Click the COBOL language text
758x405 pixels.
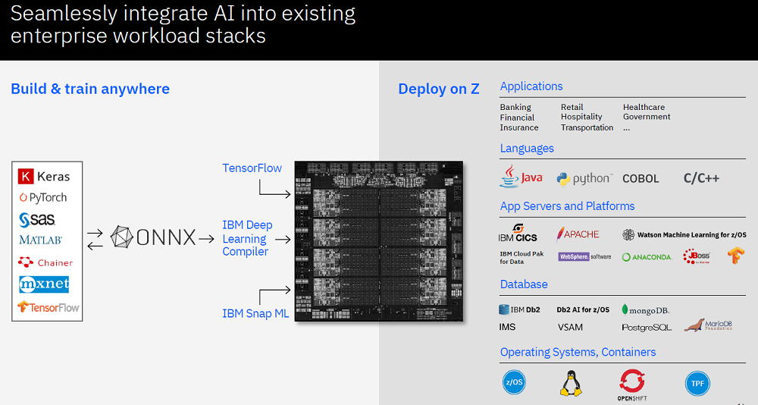[641, 178]
